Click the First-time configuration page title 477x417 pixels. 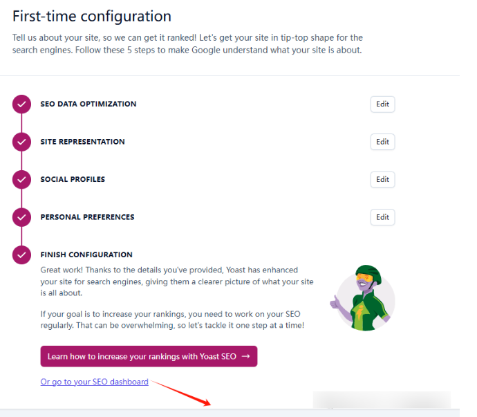click(x=92, y=16)
